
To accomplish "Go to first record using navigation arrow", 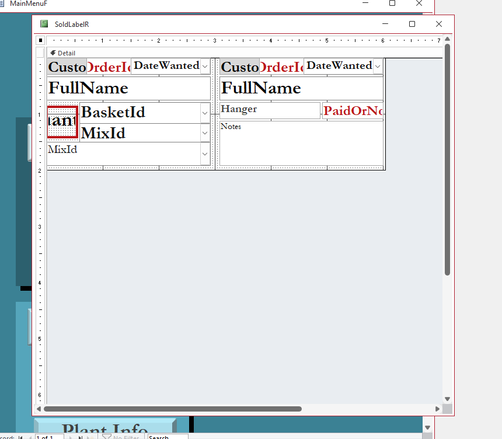I will (20, 437).
